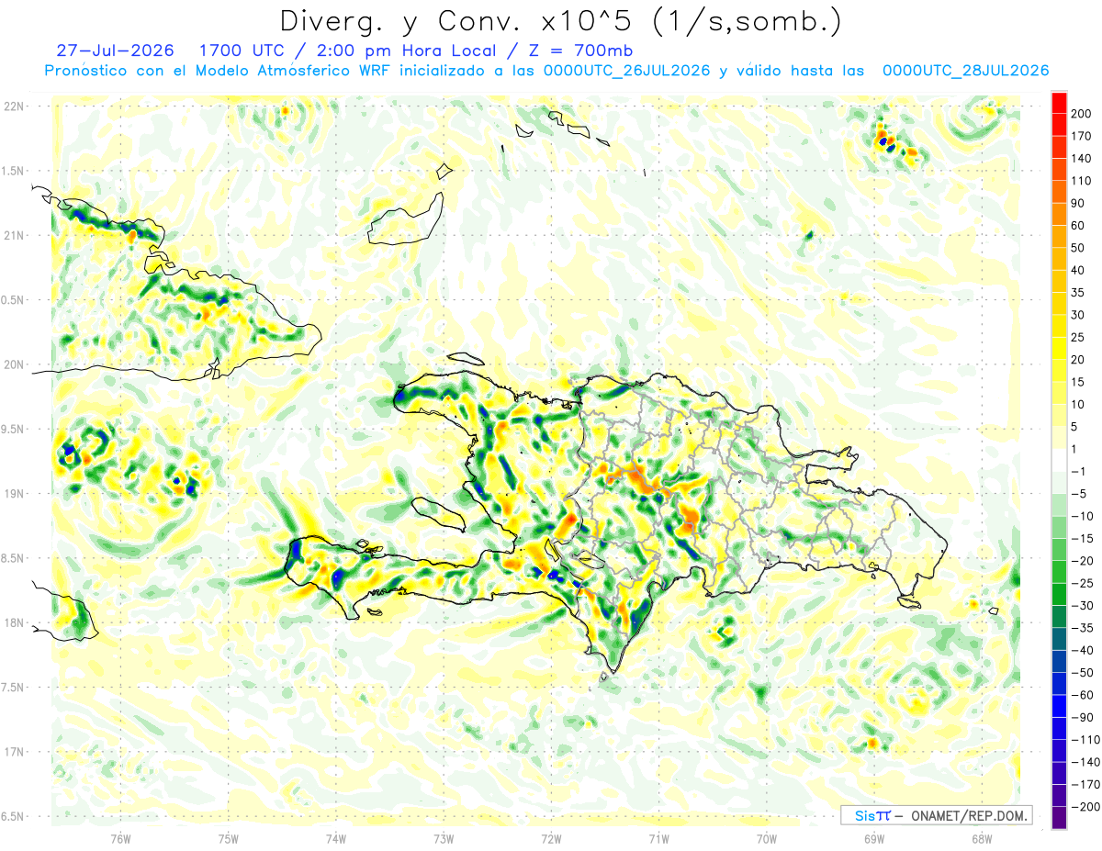Viewport: 1102px width, 851px height.
Task: Click the color scale label "-60"
Action: pos(1082,696)
